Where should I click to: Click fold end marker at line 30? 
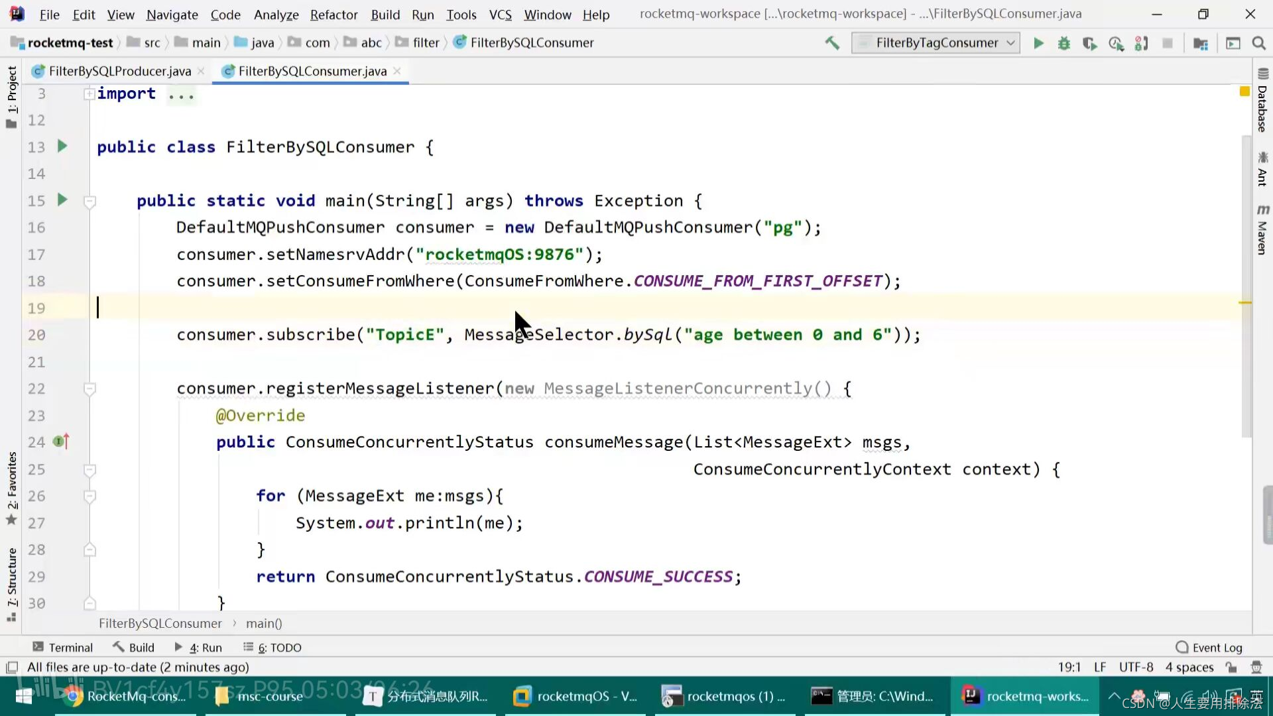tap(90, 603)
